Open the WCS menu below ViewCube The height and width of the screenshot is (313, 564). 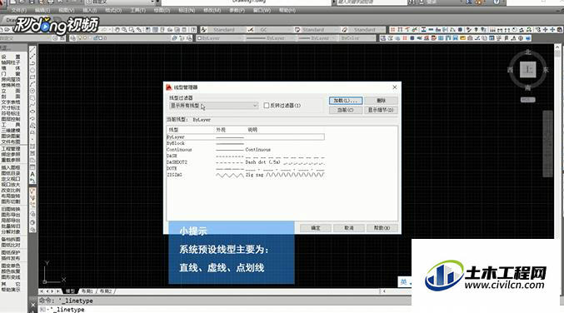527,100
